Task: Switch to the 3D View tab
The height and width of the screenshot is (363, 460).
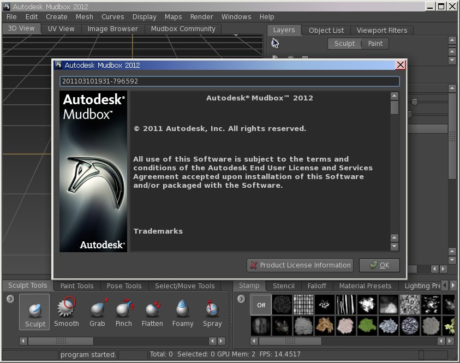Action: pos(21,28)
